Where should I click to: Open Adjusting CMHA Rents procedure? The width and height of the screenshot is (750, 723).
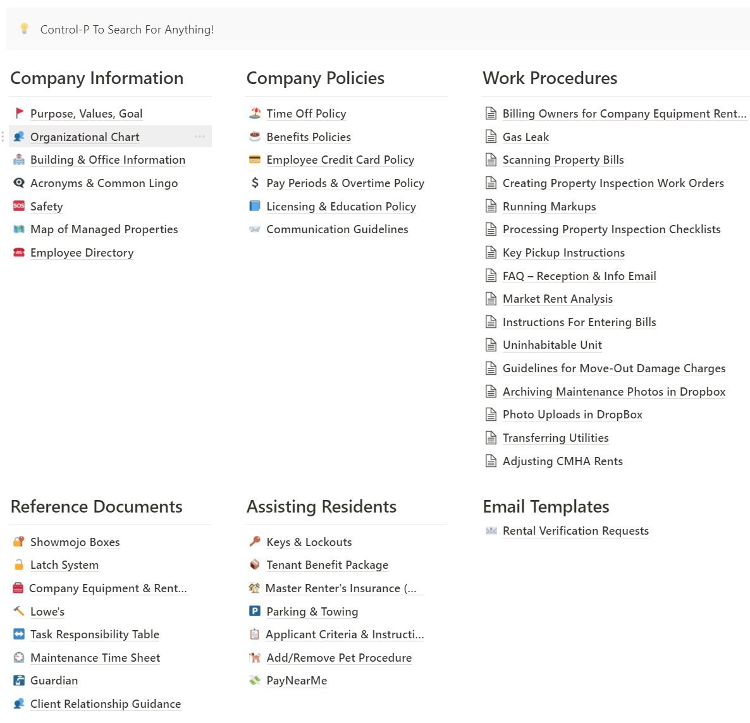click(563, 461)
